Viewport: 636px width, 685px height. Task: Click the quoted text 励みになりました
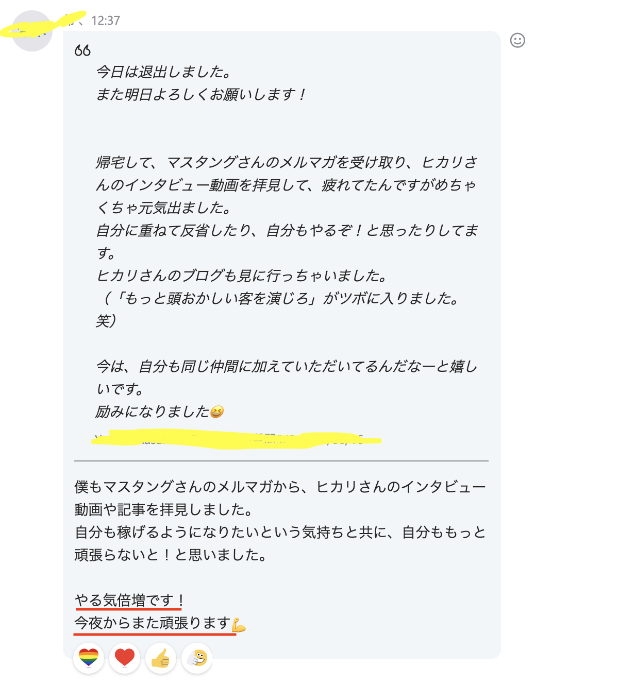coord(153,412)
